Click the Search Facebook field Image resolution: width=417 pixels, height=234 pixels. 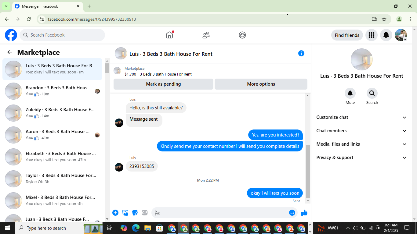tap(62, 35)
